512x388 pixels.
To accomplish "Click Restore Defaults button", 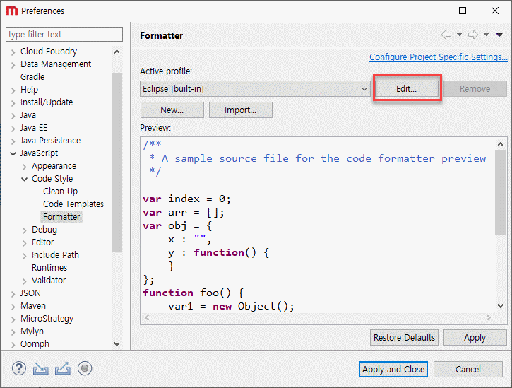I will 404,338.
